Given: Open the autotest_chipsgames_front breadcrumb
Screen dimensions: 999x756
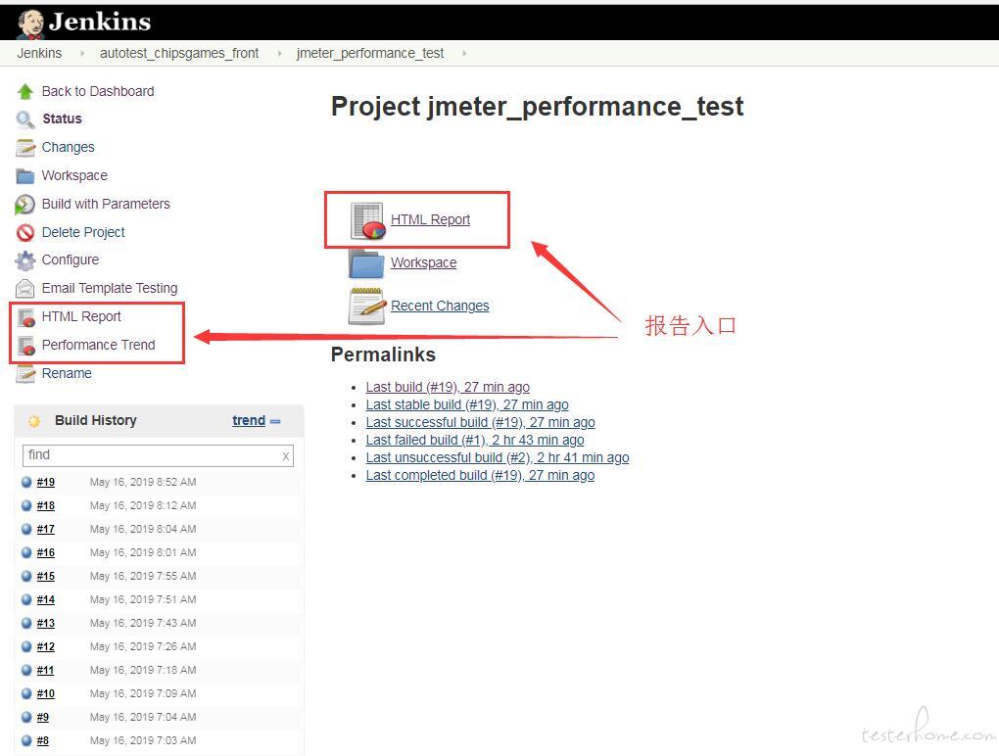Looking at the screenshot, I should (x=179, y=54).
